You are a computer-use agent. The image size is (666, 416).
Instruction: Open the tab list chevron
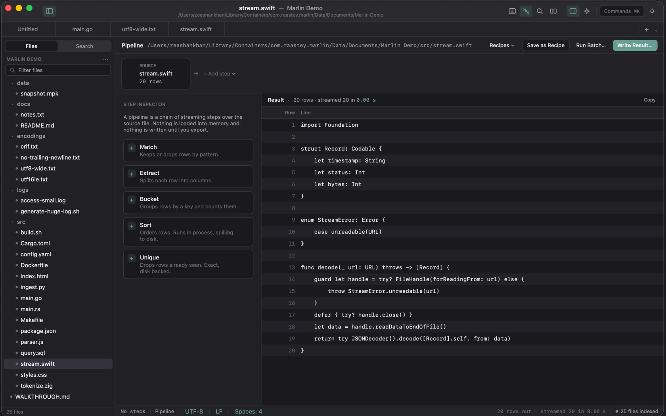tap(656, 30)
